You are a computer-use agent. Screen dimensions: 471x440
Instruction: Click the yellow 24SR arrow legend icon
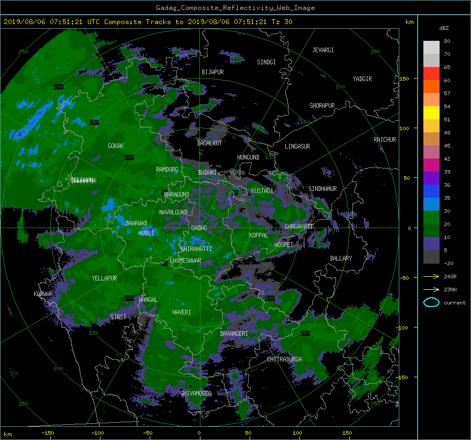(431, 276)
